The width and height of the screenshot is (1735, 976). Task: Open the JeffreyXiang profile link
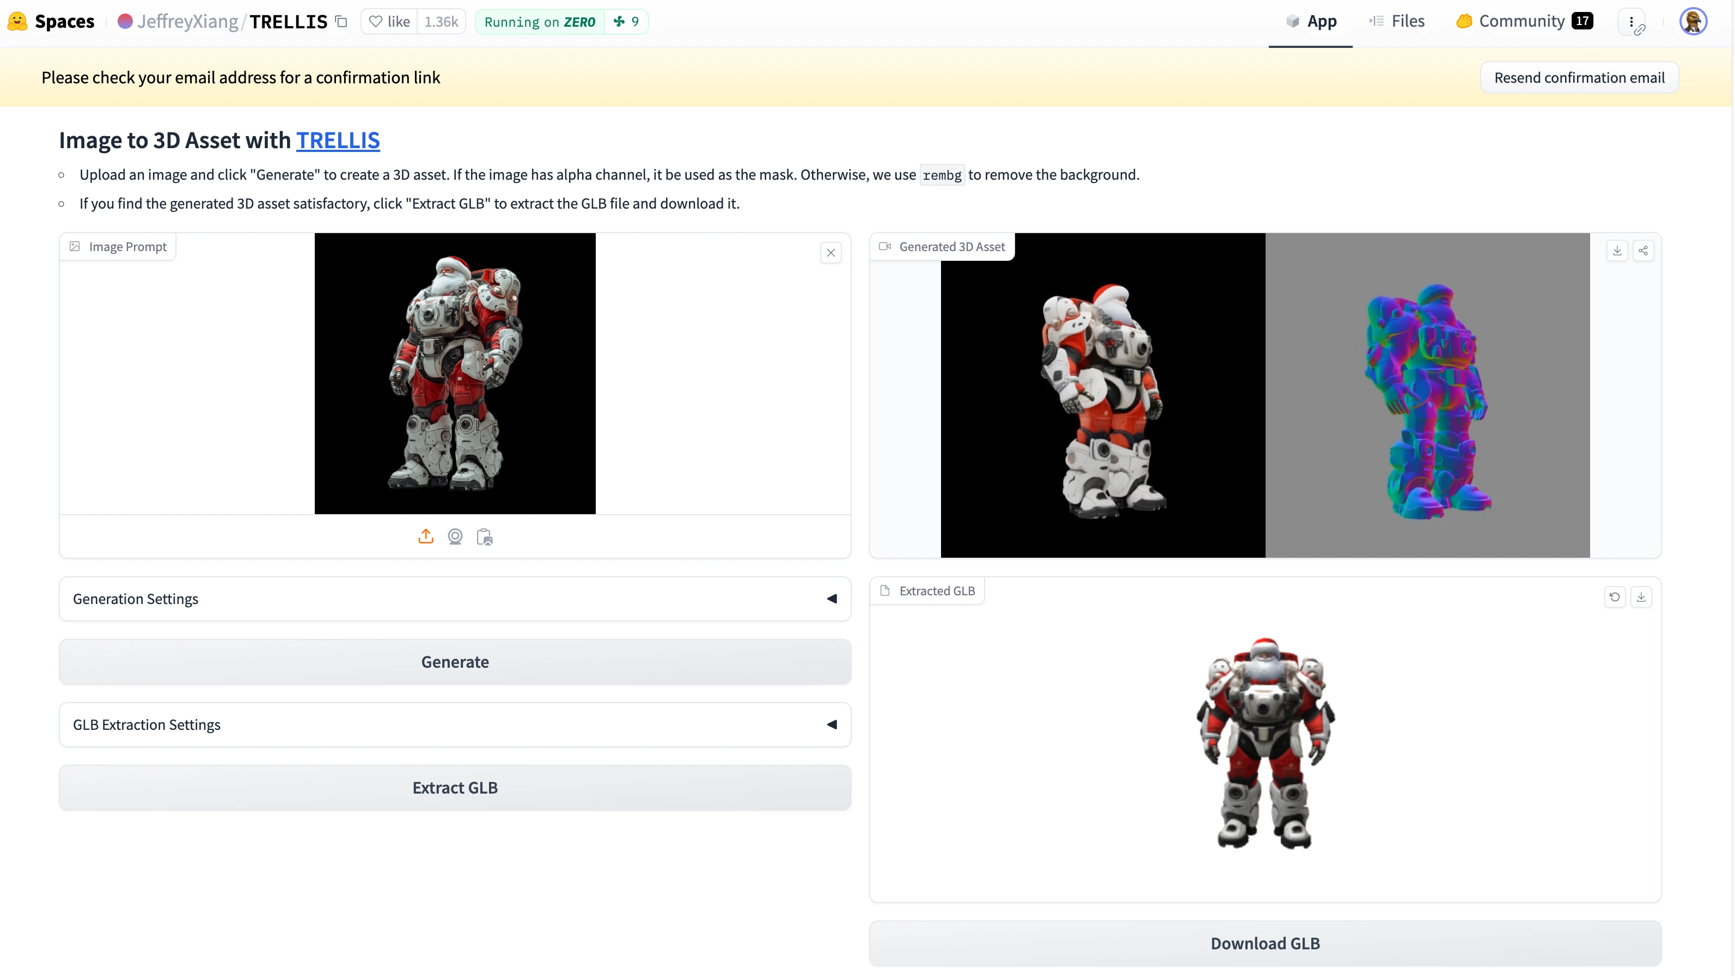pyautogui.click(x=187, y=22)
